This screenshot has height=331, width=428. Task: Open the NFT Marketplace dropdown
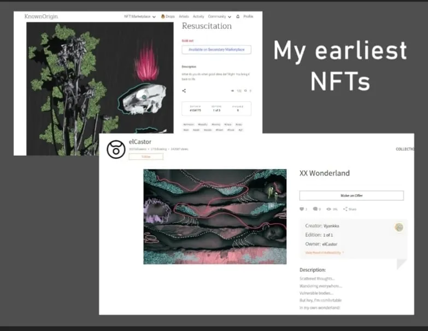pyautogui.click(x=140, y=16)
